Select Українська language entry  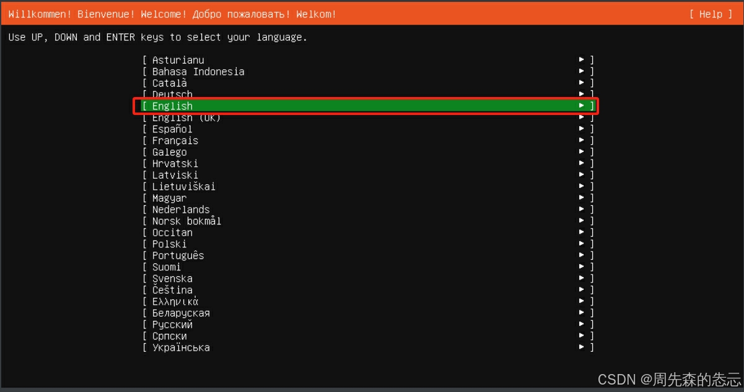point(368,347)
